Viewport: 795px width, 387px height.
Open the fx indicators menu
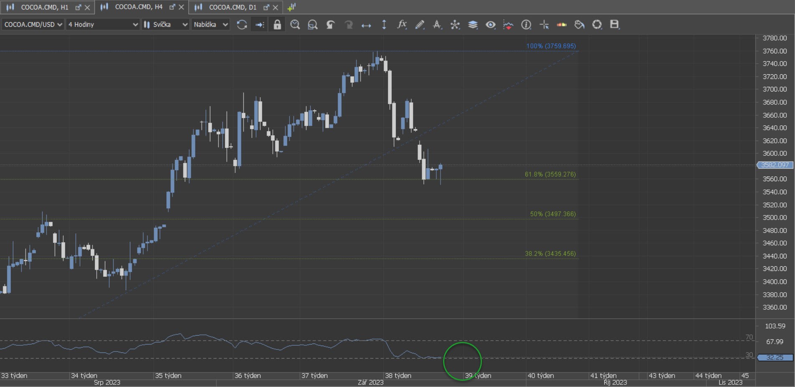pos(402,25)
